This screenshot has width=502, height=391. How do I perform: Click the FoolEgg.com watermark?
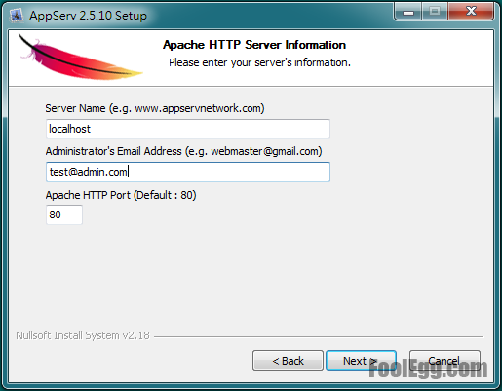click(x=428, y=369)
